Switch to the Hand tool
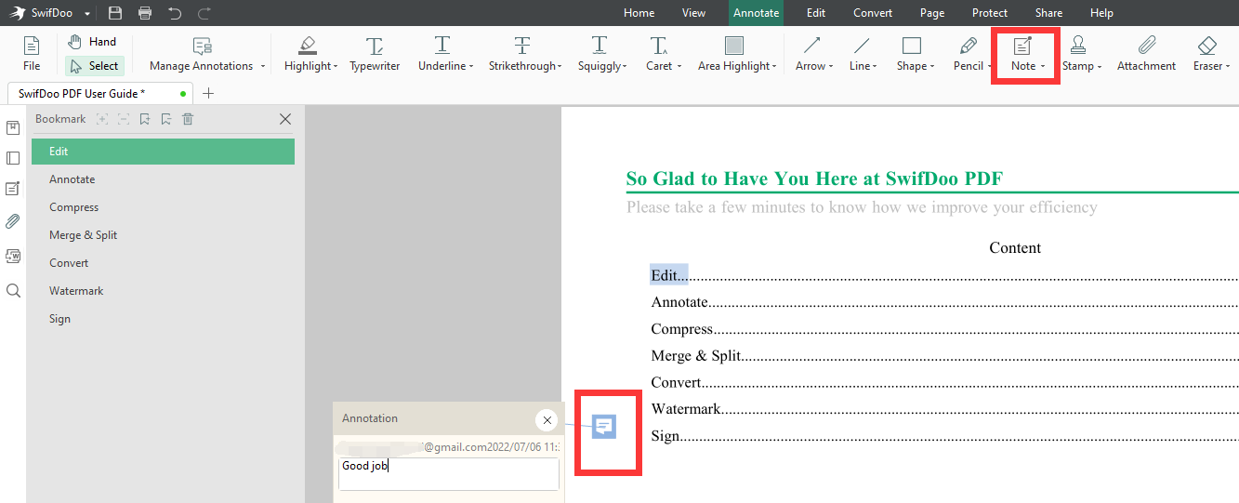Viewport: 1239px width, 503px height. point(92,42)
